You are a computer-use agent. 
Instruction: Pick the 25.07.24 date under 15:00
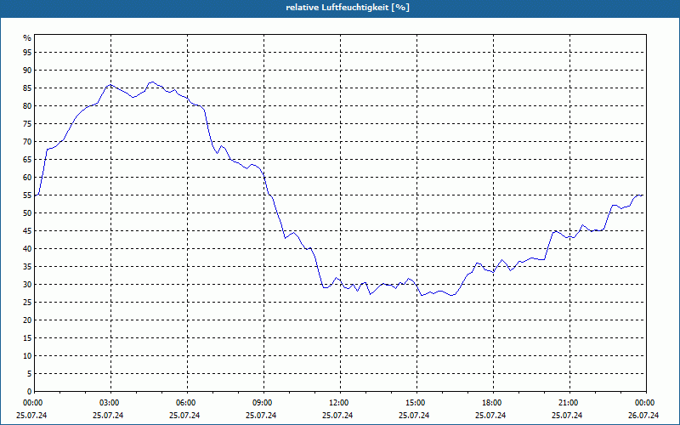pos(414,415)
